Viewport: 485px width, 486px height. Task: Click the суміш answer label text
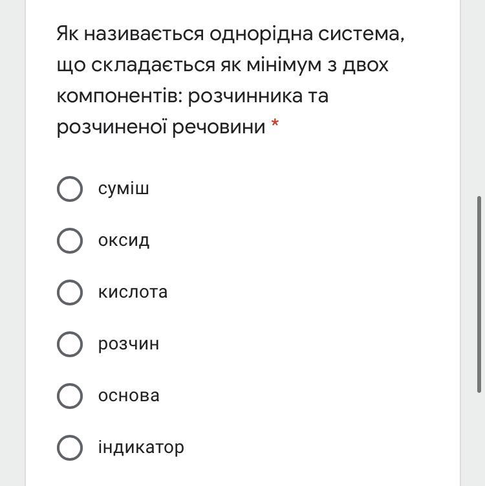pos(124,189)
